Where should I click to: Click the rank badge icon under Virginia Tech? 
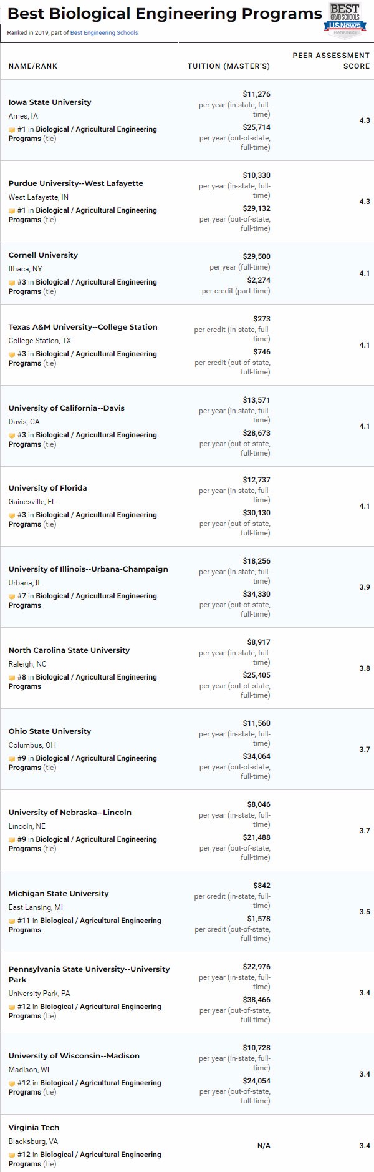[x=12, y=1155]
